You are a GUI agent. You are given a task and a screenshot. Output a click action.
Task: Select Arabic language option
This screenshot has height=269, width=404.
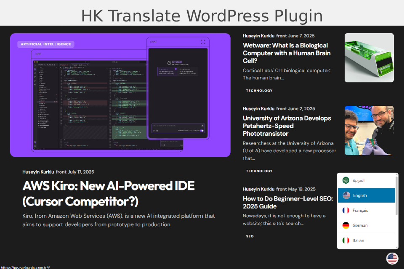click(367, 180)
